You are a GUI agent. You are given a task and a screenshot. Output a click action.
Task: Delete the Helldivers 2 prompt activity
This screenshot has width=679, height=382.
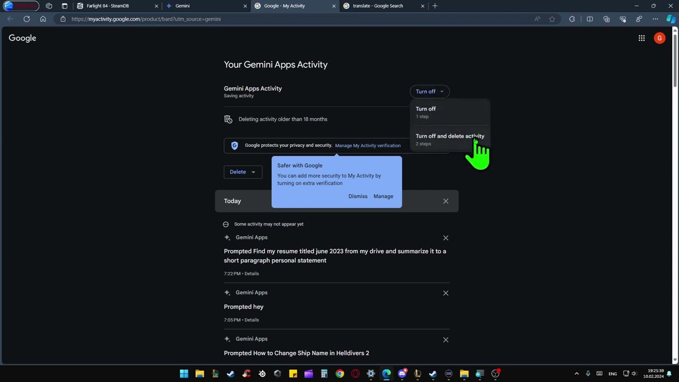pos(446,340)
